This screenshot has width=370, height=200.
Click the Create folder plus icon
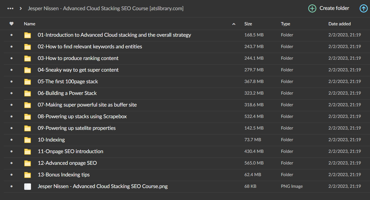[312, 8]
